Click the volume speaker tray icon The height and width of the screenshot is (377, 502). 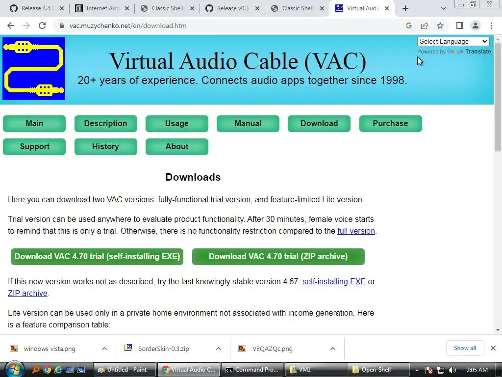(x=452, y=370)
